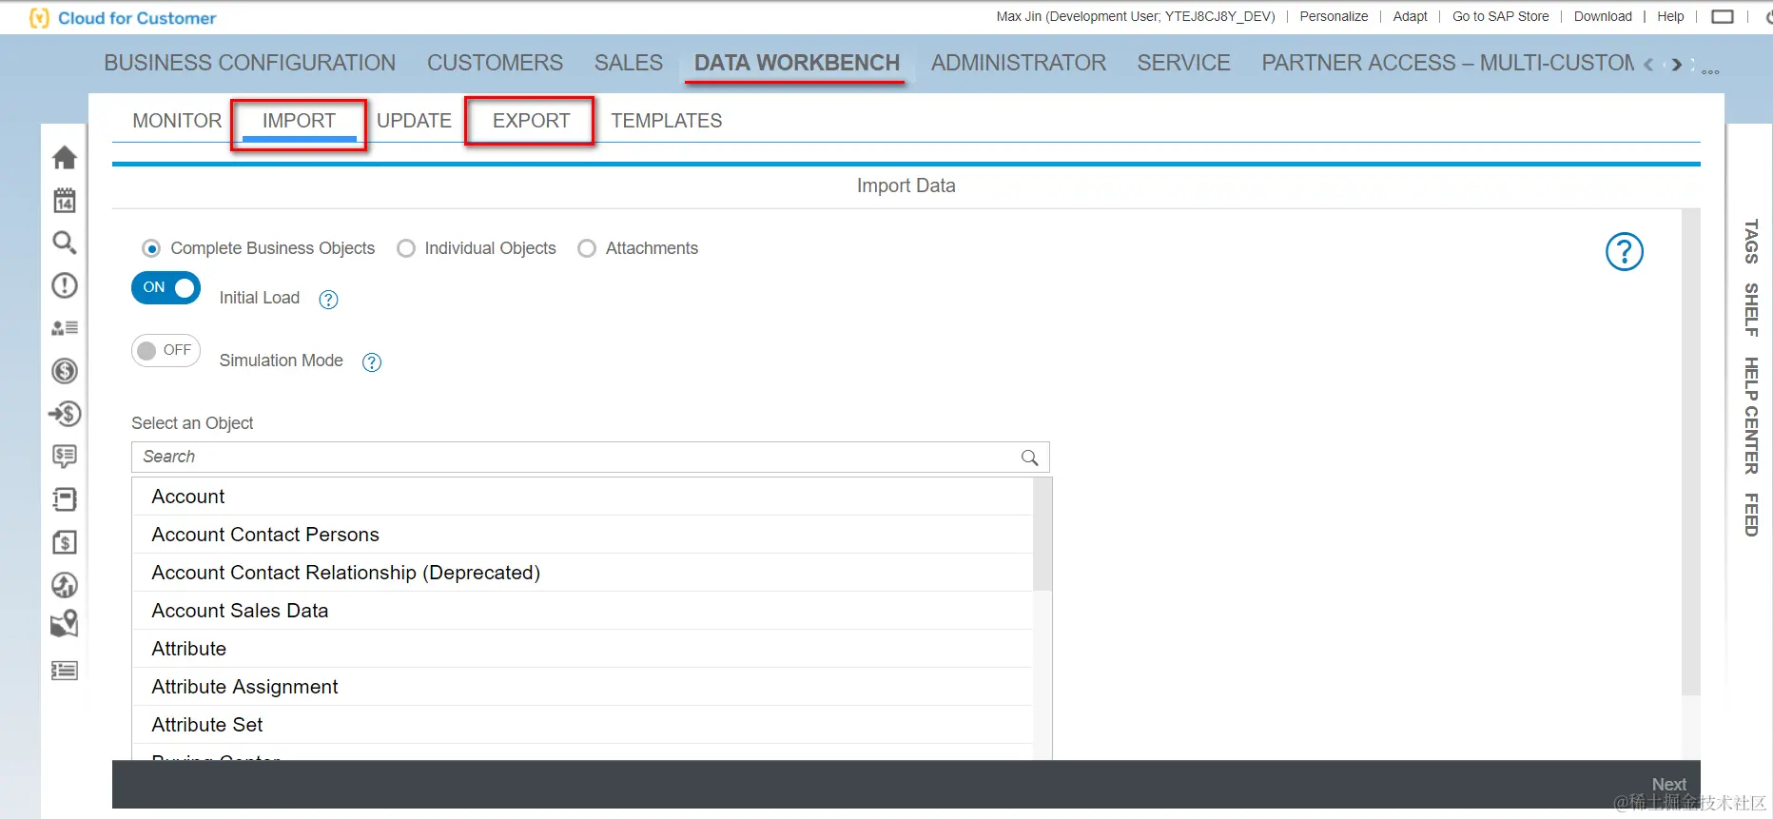Select Individual Objects radio button

click(x=406, y=248)
